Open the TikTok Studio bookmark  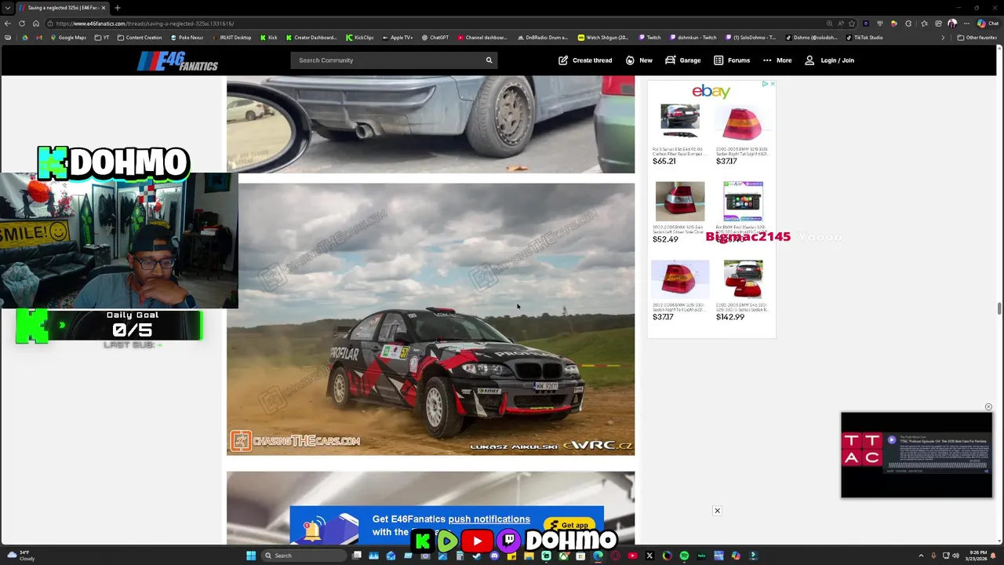click(864, 38)
